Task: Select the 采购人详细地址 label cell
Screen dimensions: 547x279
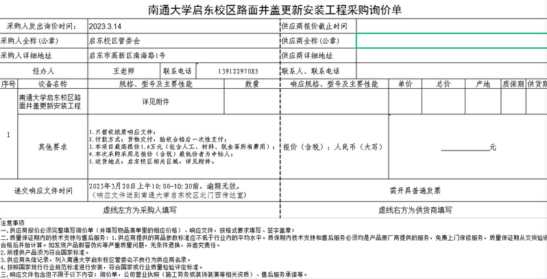Action: pyautogui.click(x=44, y=55)
